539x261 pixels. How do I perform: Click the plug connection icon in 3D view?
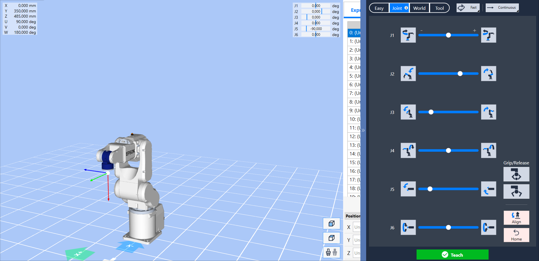tap(332, 252)
